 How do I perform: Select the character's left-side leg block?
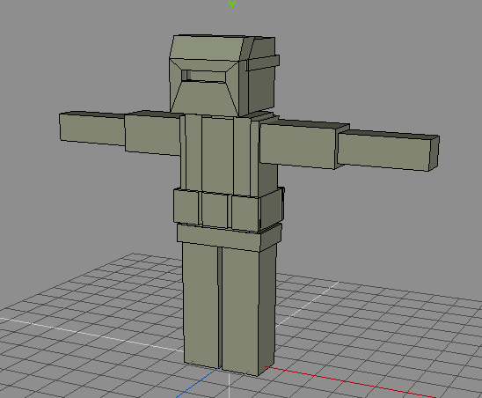click(201, 305)
